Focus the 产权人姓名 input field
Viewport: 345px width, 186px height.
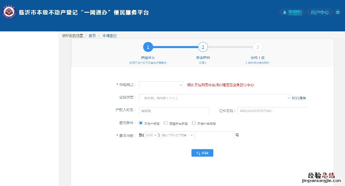[174, 111]
